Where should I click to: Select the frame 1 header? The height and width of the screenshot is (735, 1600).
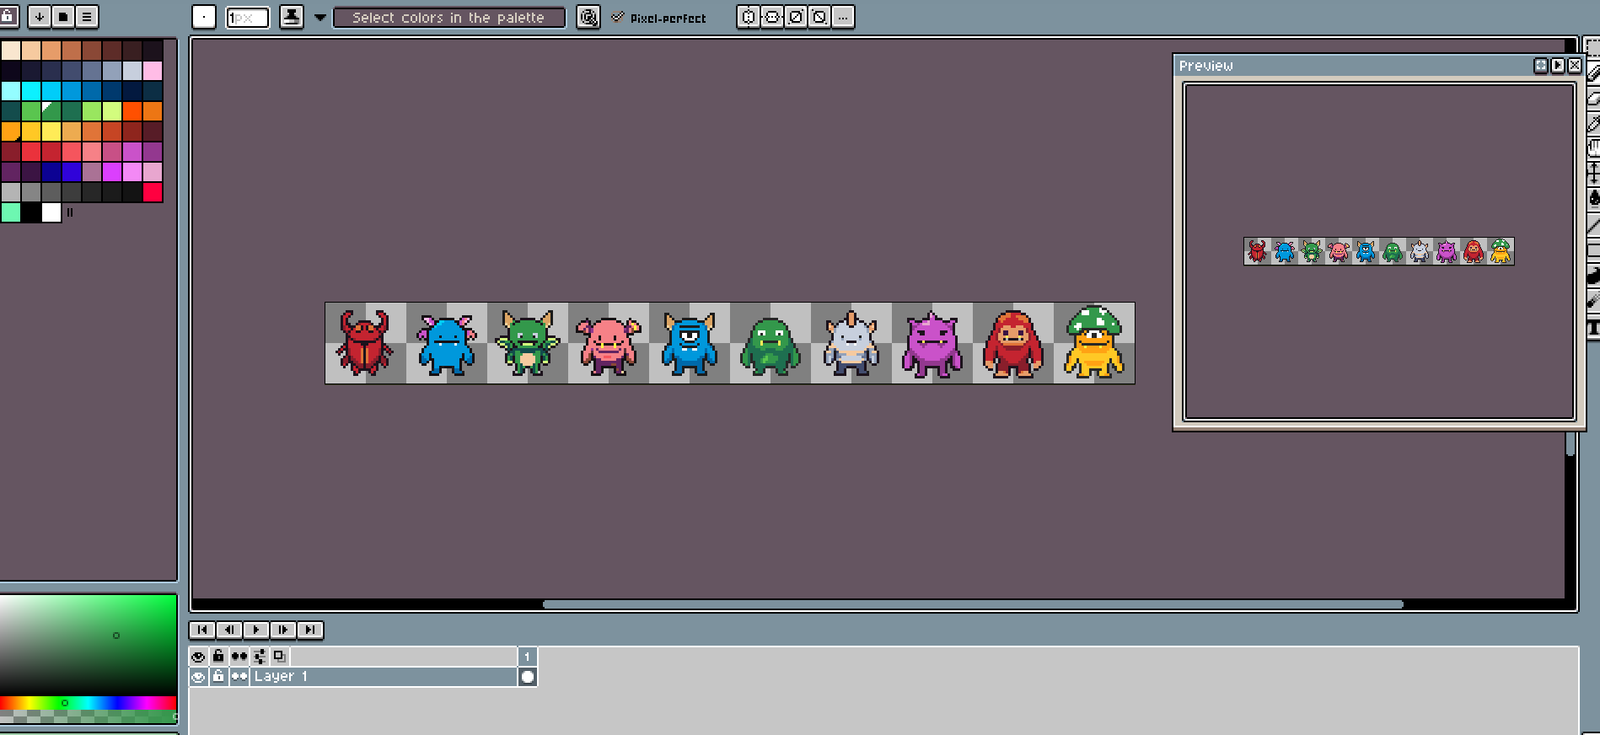coord(528,657)
